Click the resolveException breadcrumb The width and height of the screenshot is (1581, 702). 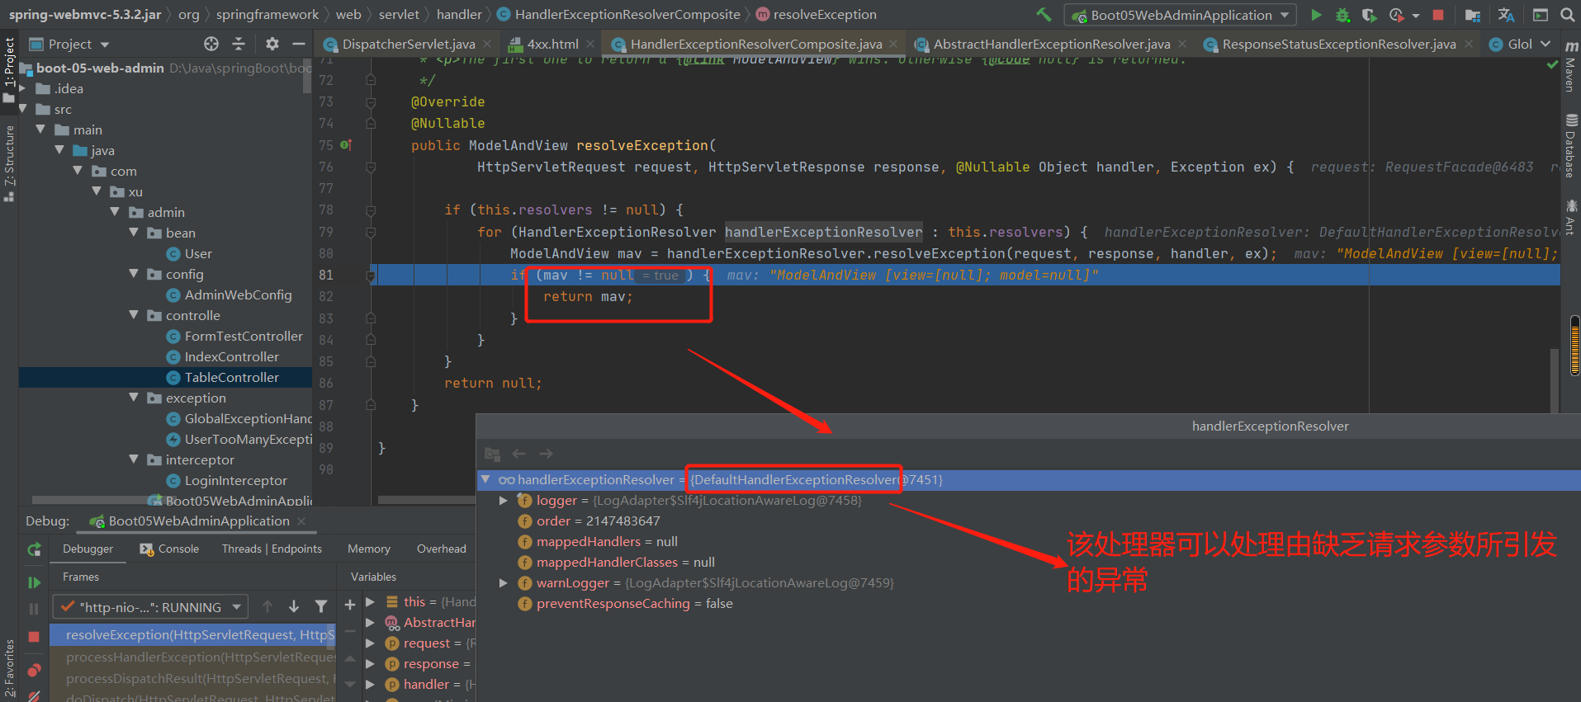click(x=816, y=14)
